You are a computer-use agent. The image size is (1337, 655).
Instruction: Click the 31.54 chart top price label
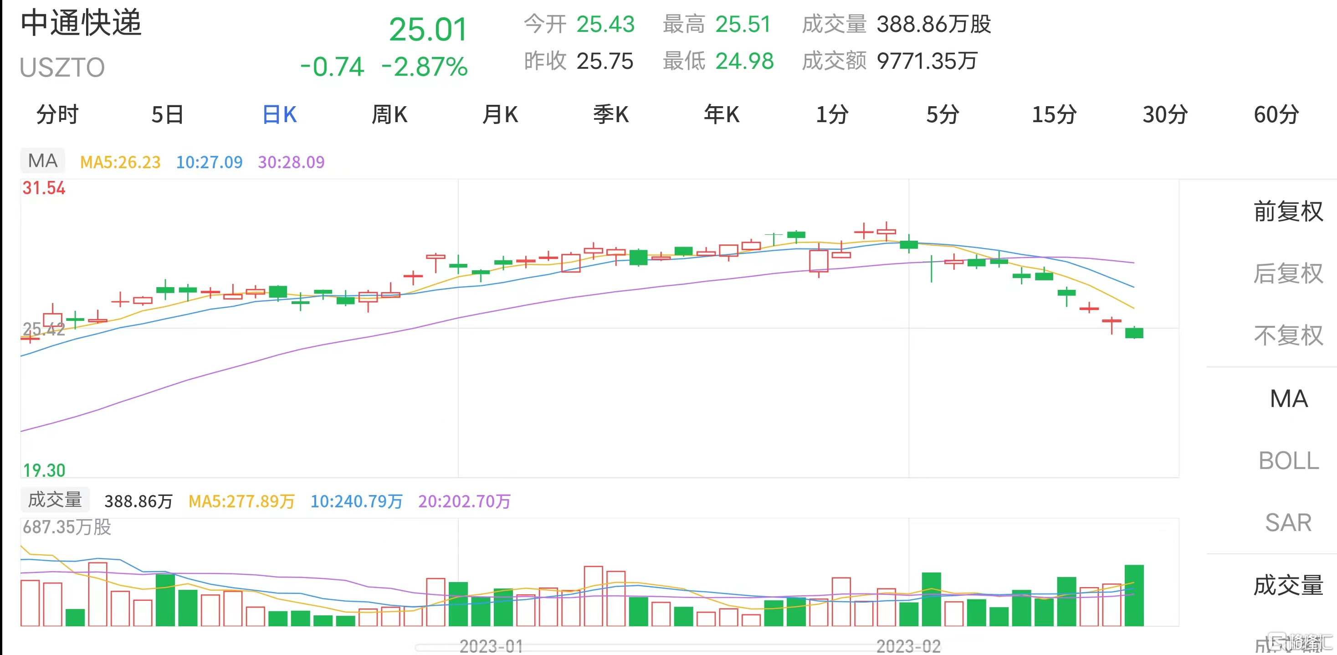tap(44, 188)
